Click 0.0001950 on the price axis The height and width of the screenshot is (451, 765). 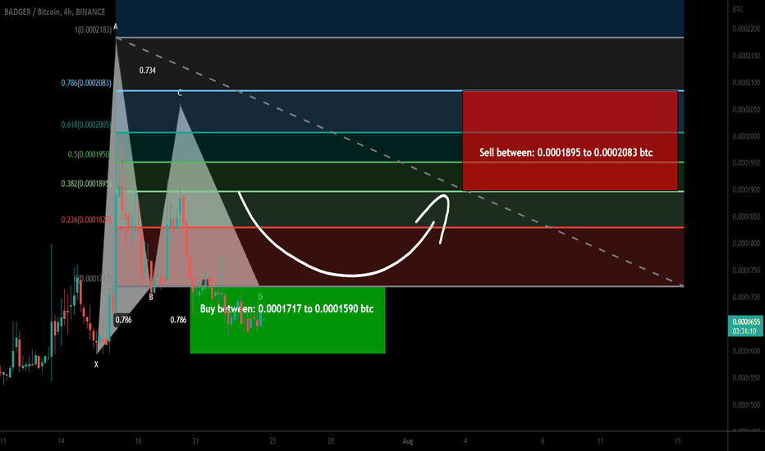pos(746,163)
